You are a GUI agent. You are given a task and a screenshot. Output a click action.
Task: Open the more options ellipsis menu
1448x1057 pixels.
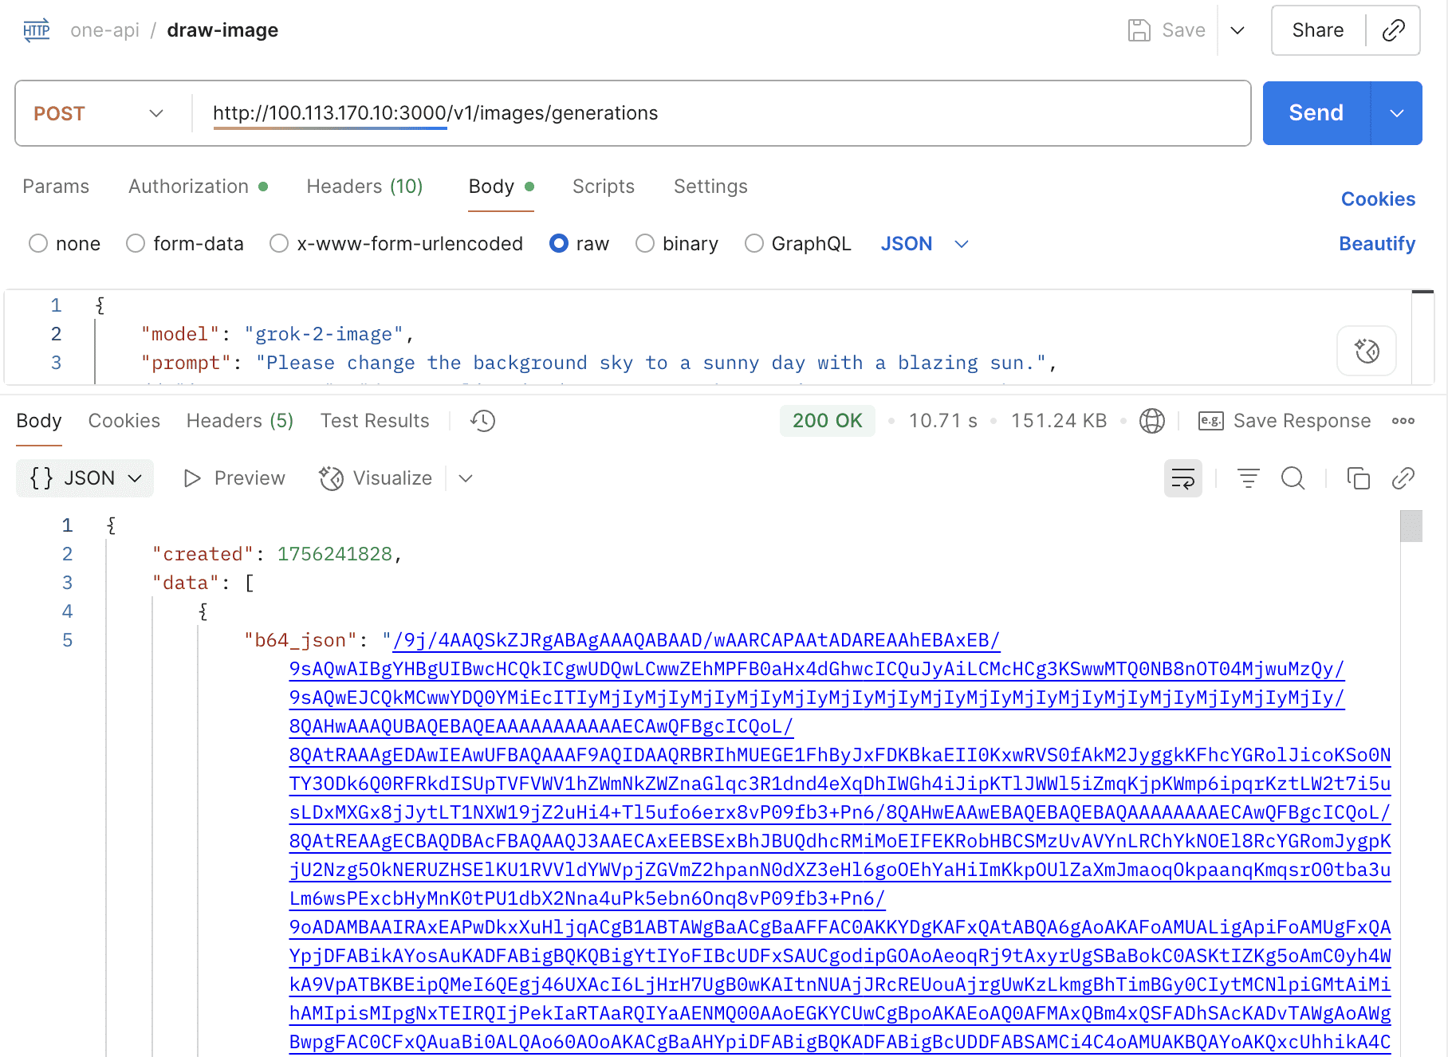pyautogui.click(x=1403, y=421)
